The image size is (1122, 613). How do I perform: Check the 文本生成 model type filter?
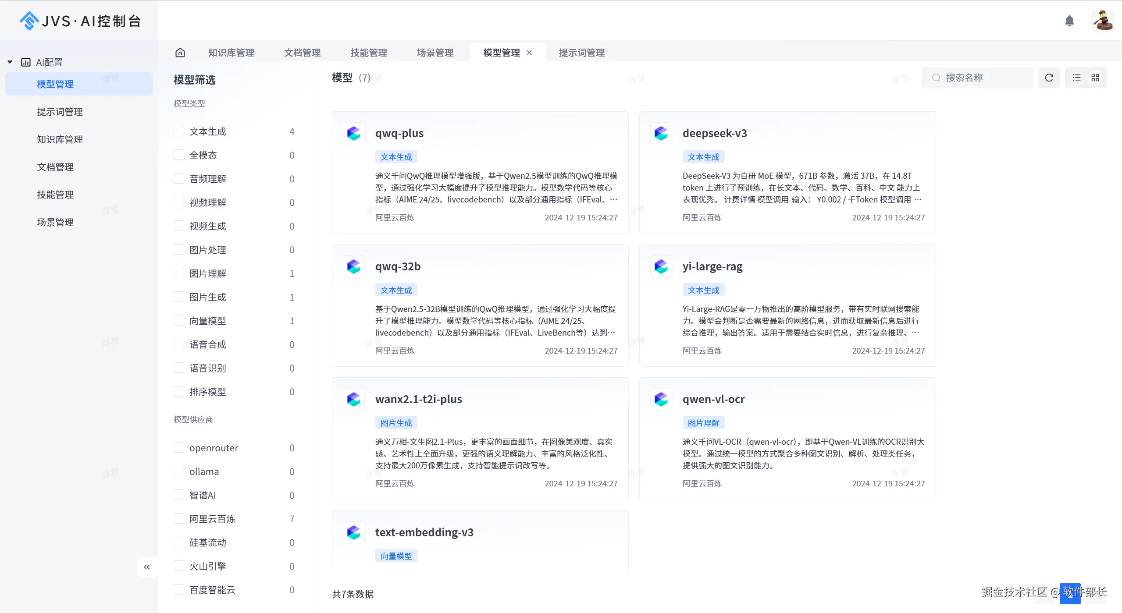point(179,131)
